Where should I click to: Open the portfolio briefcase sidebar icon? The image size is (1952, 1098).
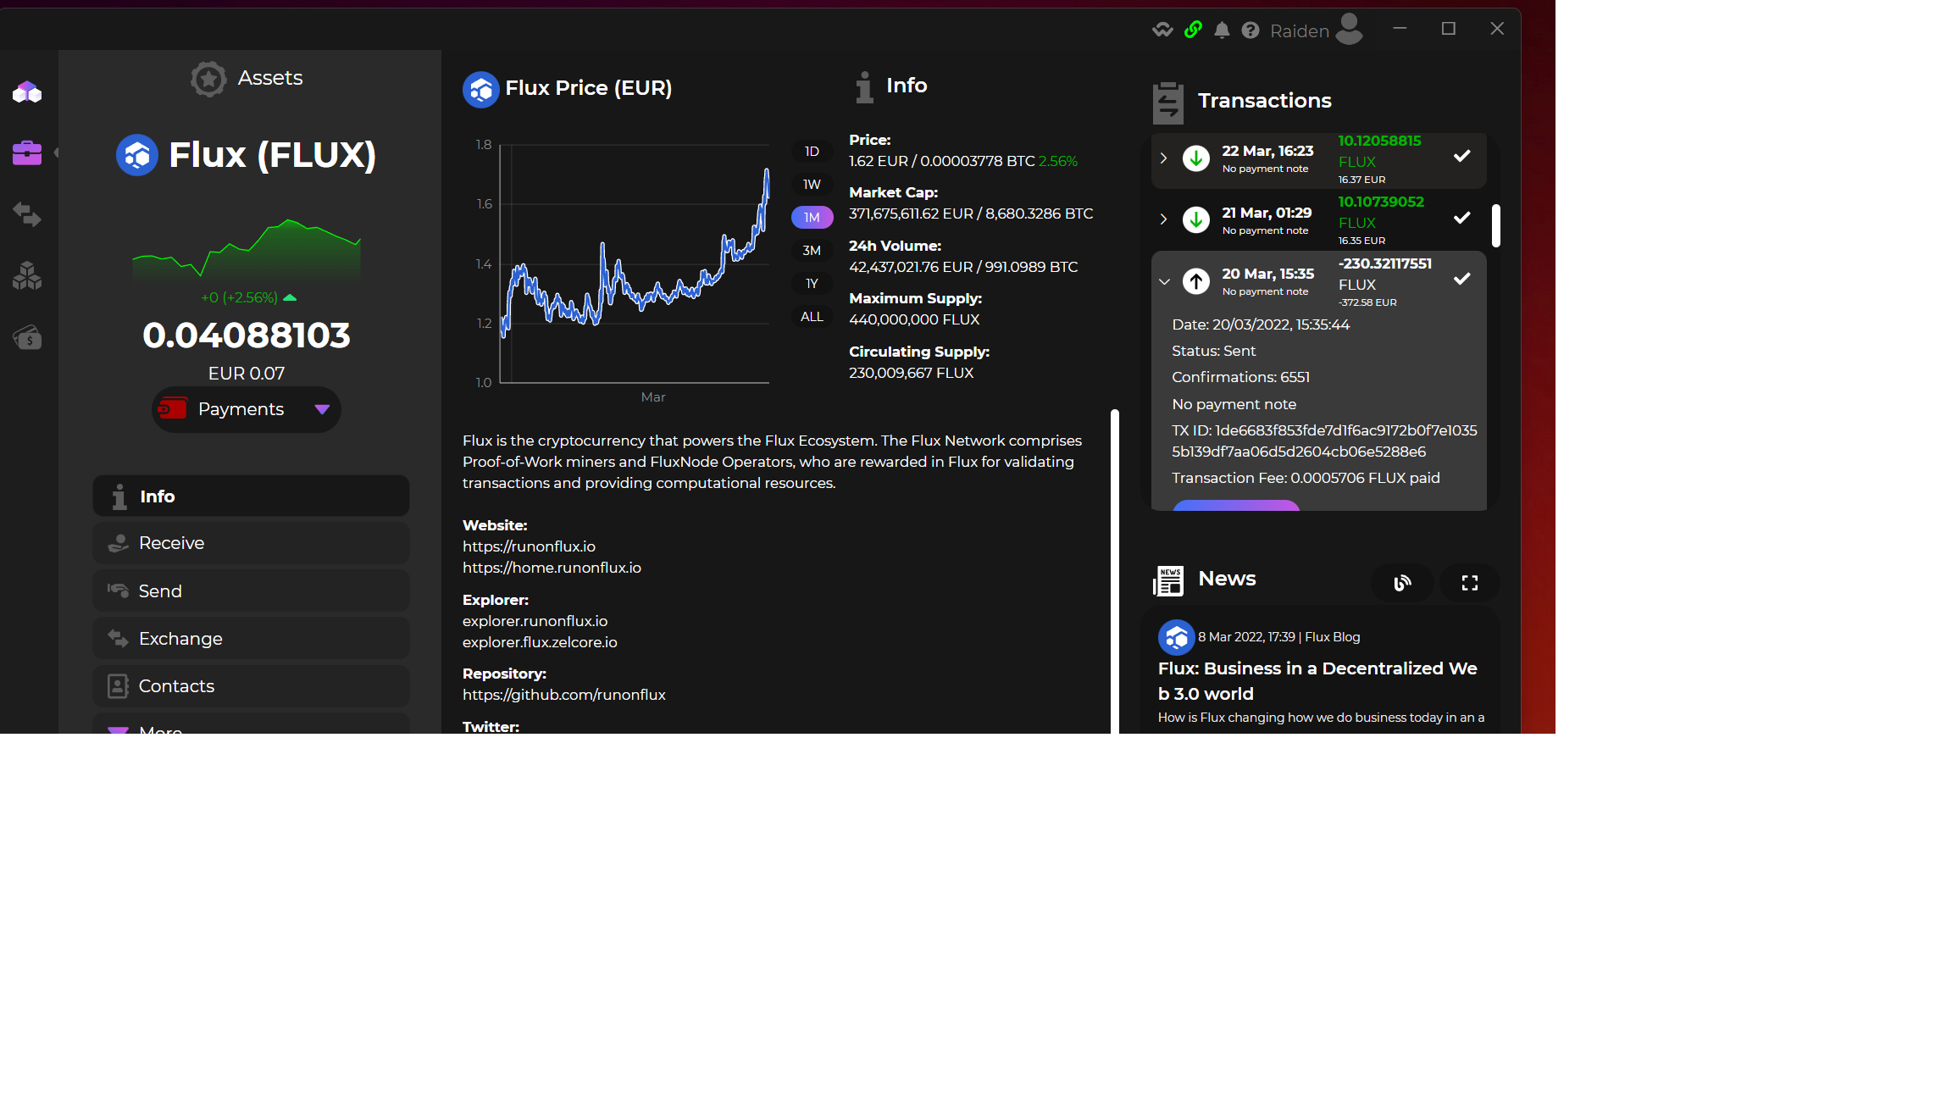[27, 153]
